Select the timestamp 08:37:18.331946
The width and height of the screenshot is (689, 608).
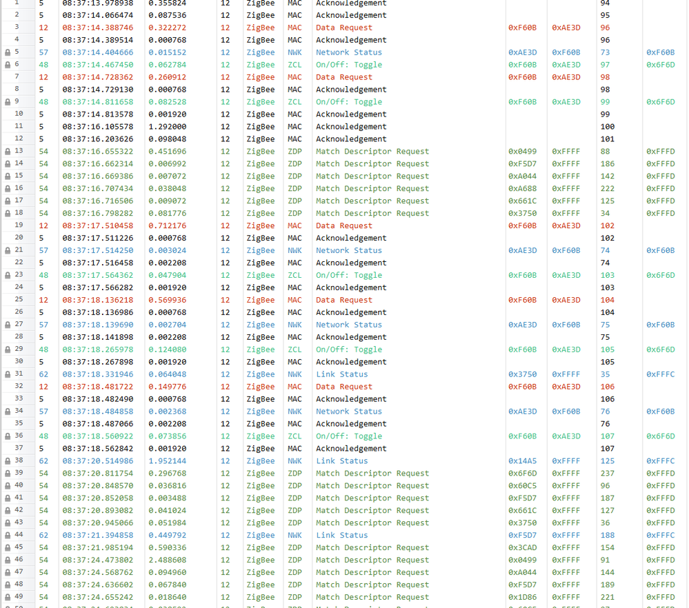tap(97, 374)
